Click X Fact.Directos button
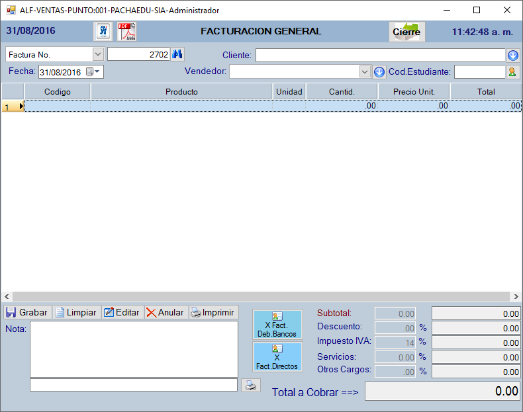Screen dimensions: 523x412 click(x=277, y=357)
